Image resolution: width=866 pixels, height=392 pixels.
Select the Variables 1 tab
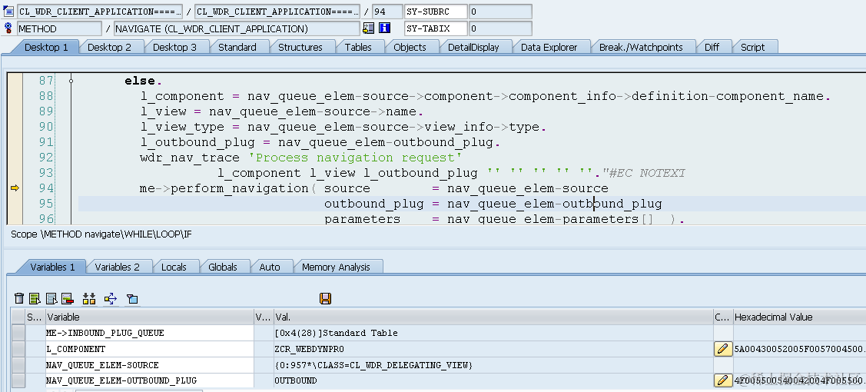[x=52, y=267]
